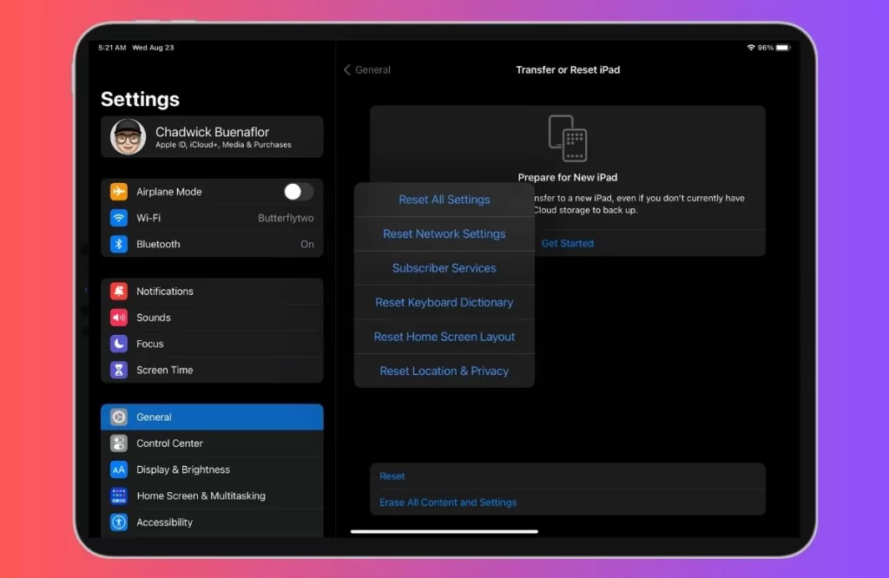The image size is (889, 578).
Task: Tap Chadwick Buenaflor's profile avatar
Action: tap(128, 136)
